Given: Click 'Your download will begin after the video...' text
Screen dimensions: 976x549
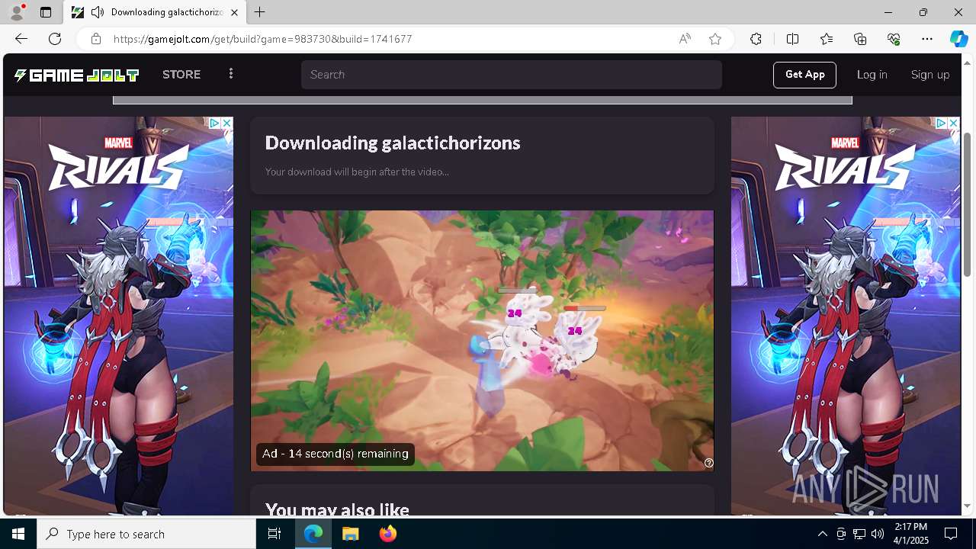Looking at the screenshot, I should pyautogui.click(x=357, y=172).
